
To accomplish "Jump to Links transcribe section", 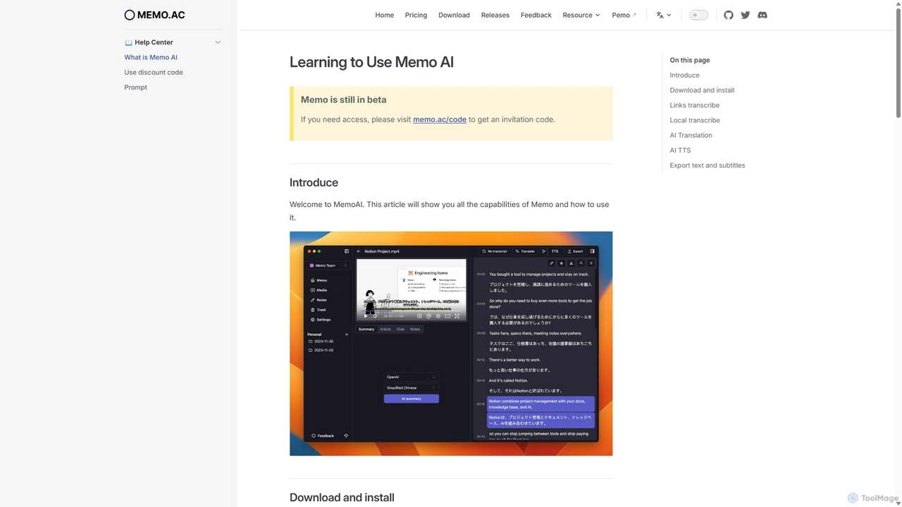I will (695, 106).
